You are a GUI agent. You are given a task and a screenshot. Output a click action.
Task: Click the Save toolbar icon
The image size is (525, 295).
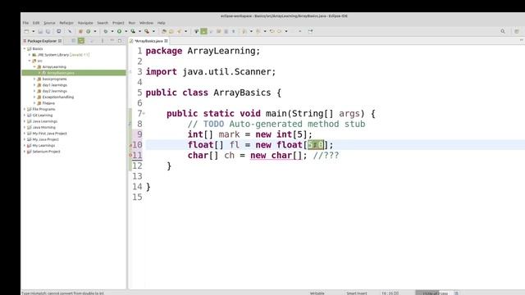point(40,31)
